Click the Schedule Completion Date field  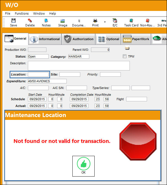(x=79, y=99)
